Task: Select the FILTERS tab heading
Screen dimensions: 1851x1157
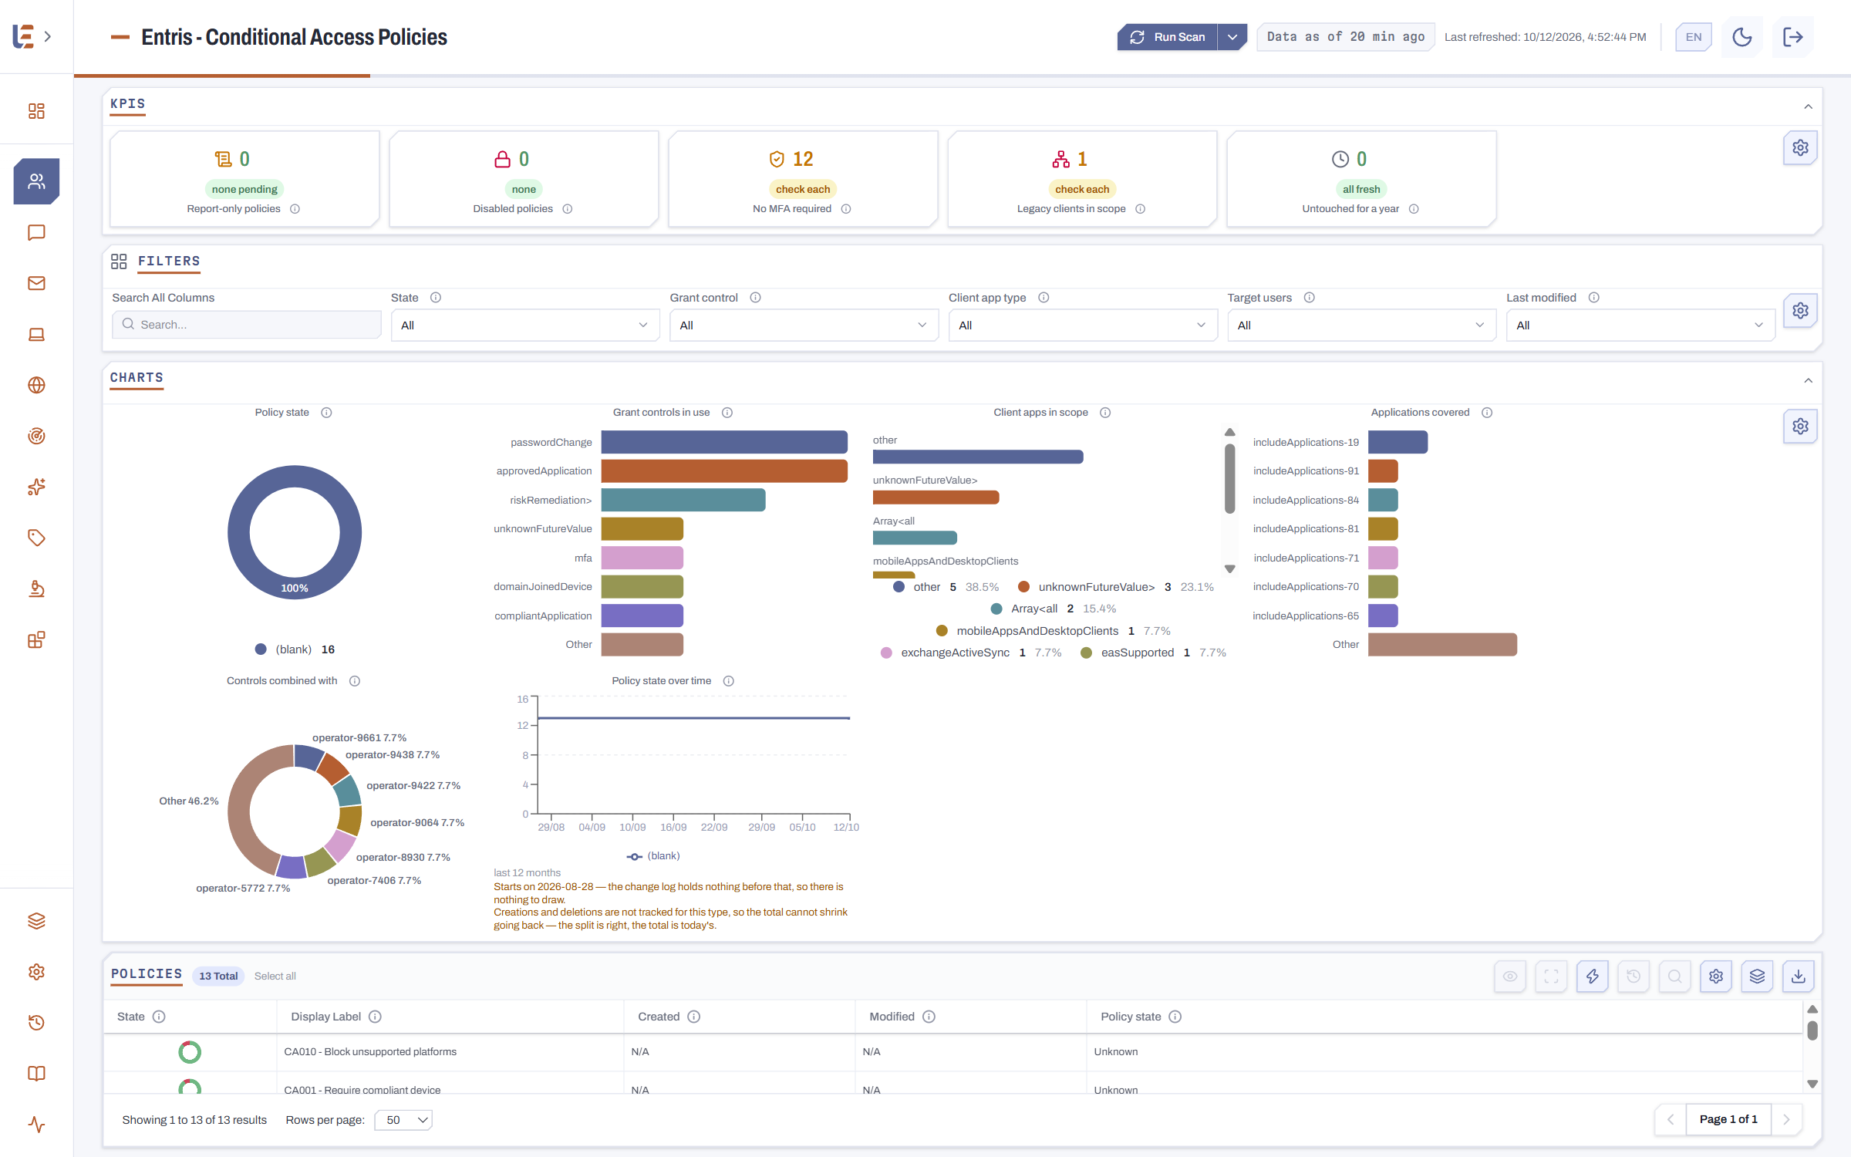Action: tap(169, 261)
